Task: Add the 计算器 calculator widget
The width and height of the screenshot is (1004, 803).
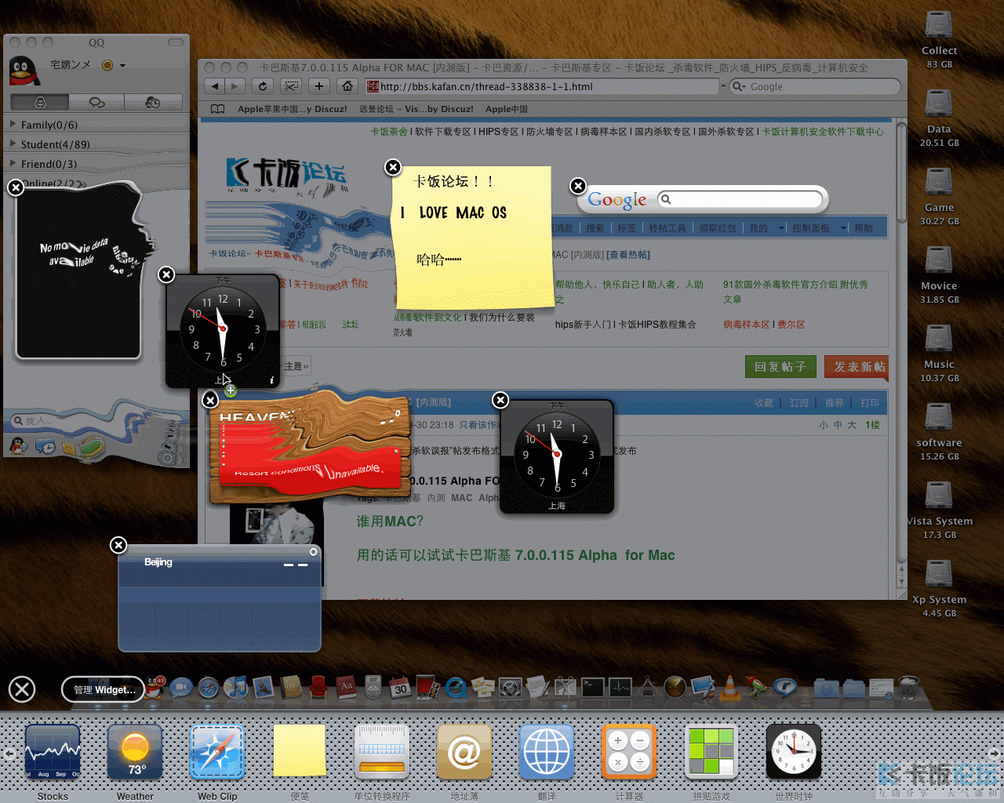Action: [x=629, y=751]
